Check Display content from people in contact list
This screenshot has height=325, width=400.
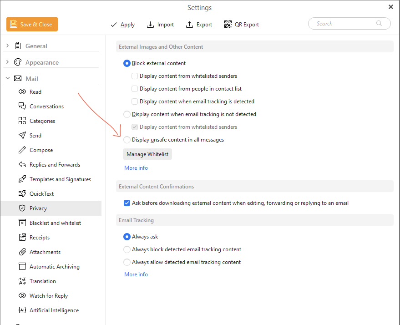pyautogui.click(x=135, y=89)
